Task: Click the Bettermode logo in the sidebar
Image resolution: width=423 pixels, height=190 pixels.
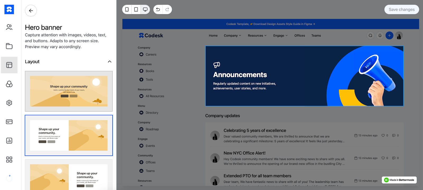Action: (9, 9)
